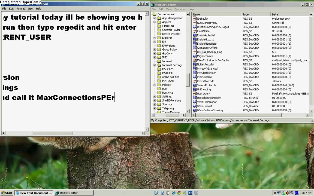The height and width of the screenshot is (196, 314).
Task: Click the Start button
Action: (x=7, y=193)
